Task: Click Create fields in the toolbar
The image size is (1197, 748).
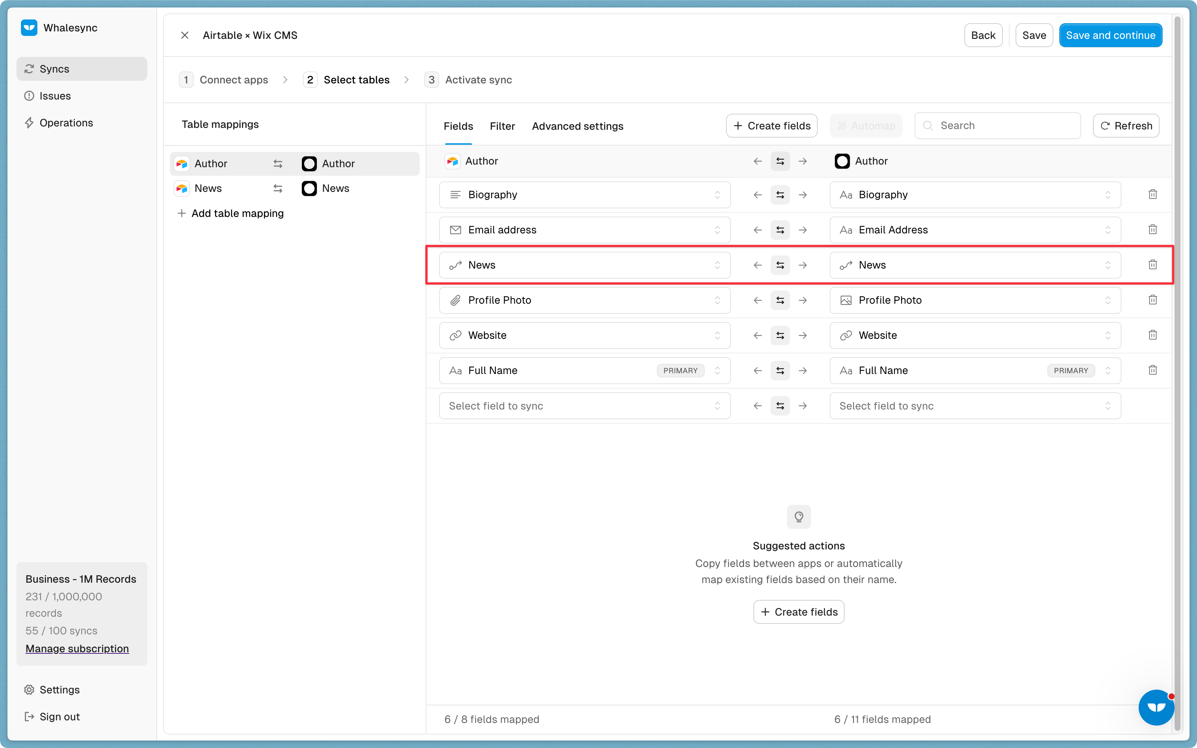Action: pyautogui.click(x=772, y=126)
